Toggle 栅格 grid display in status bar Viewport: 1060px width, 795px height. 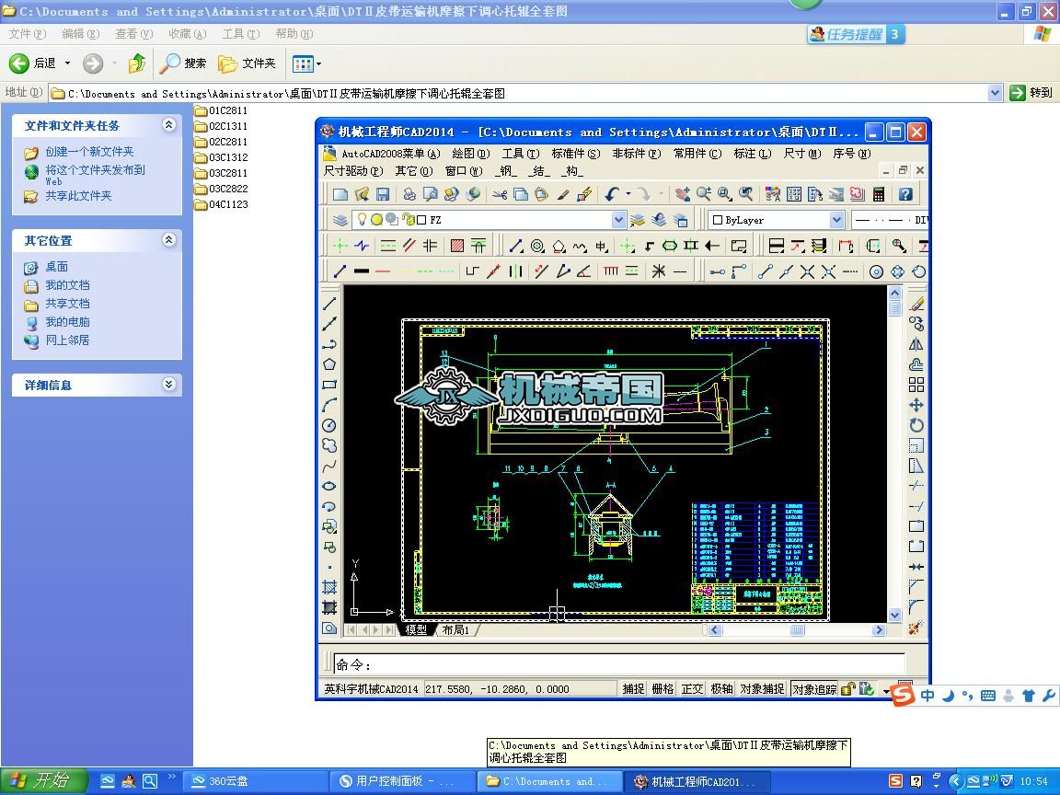coord(662,689)
